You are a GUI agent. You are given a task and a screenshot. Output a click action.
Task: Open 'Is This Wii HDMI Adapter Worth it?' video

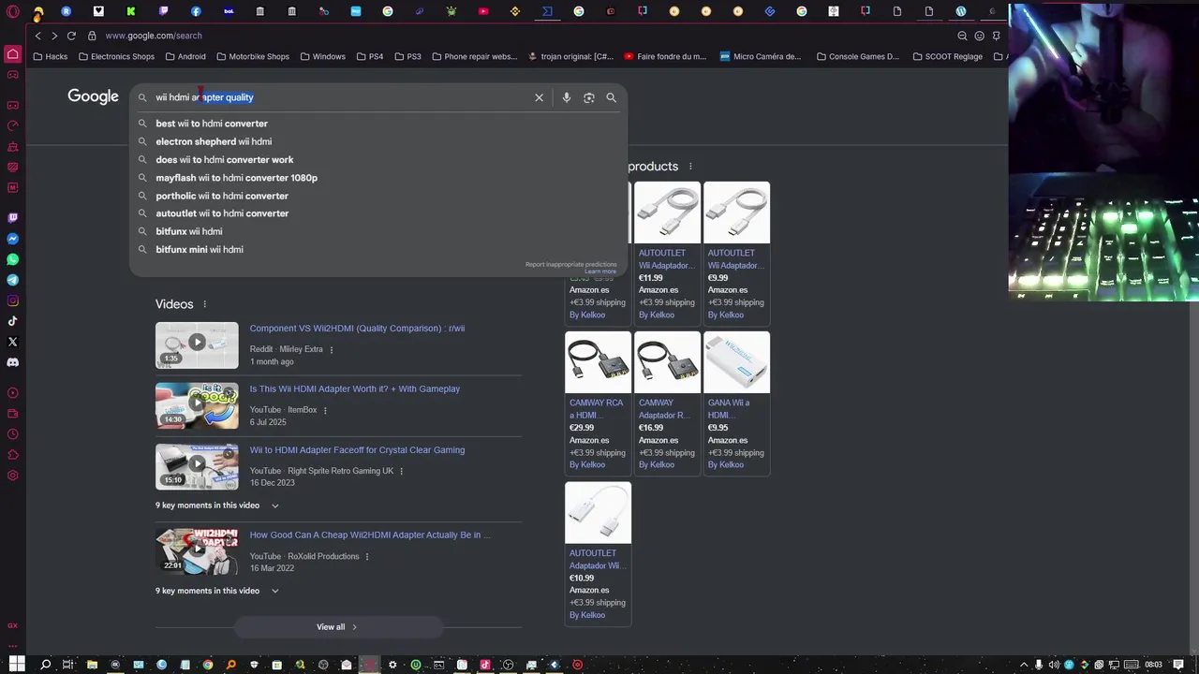coord(354,389)
